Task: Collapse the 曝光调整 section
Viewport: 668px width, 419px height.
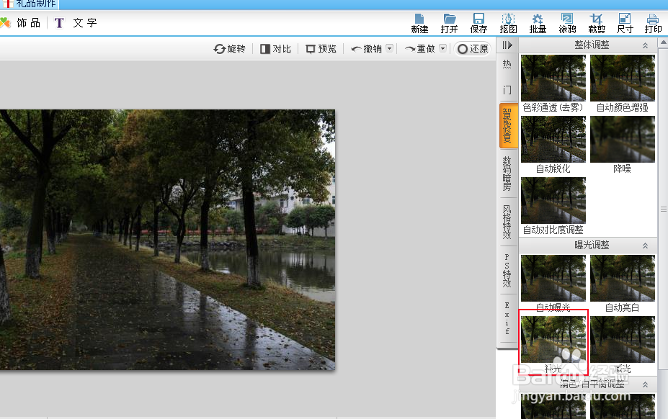Action: click(x=646, y=245)
